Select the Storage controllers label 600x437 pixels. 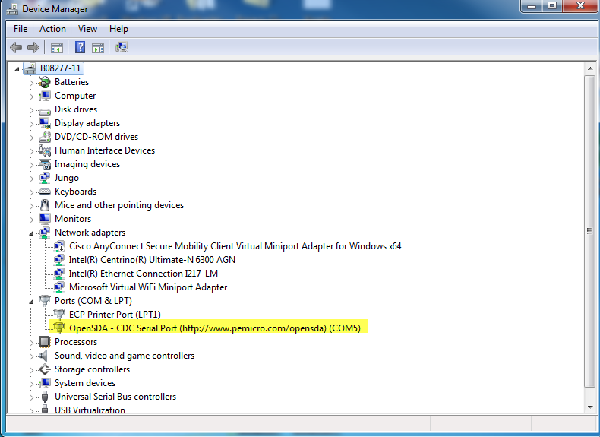(92, 369)
